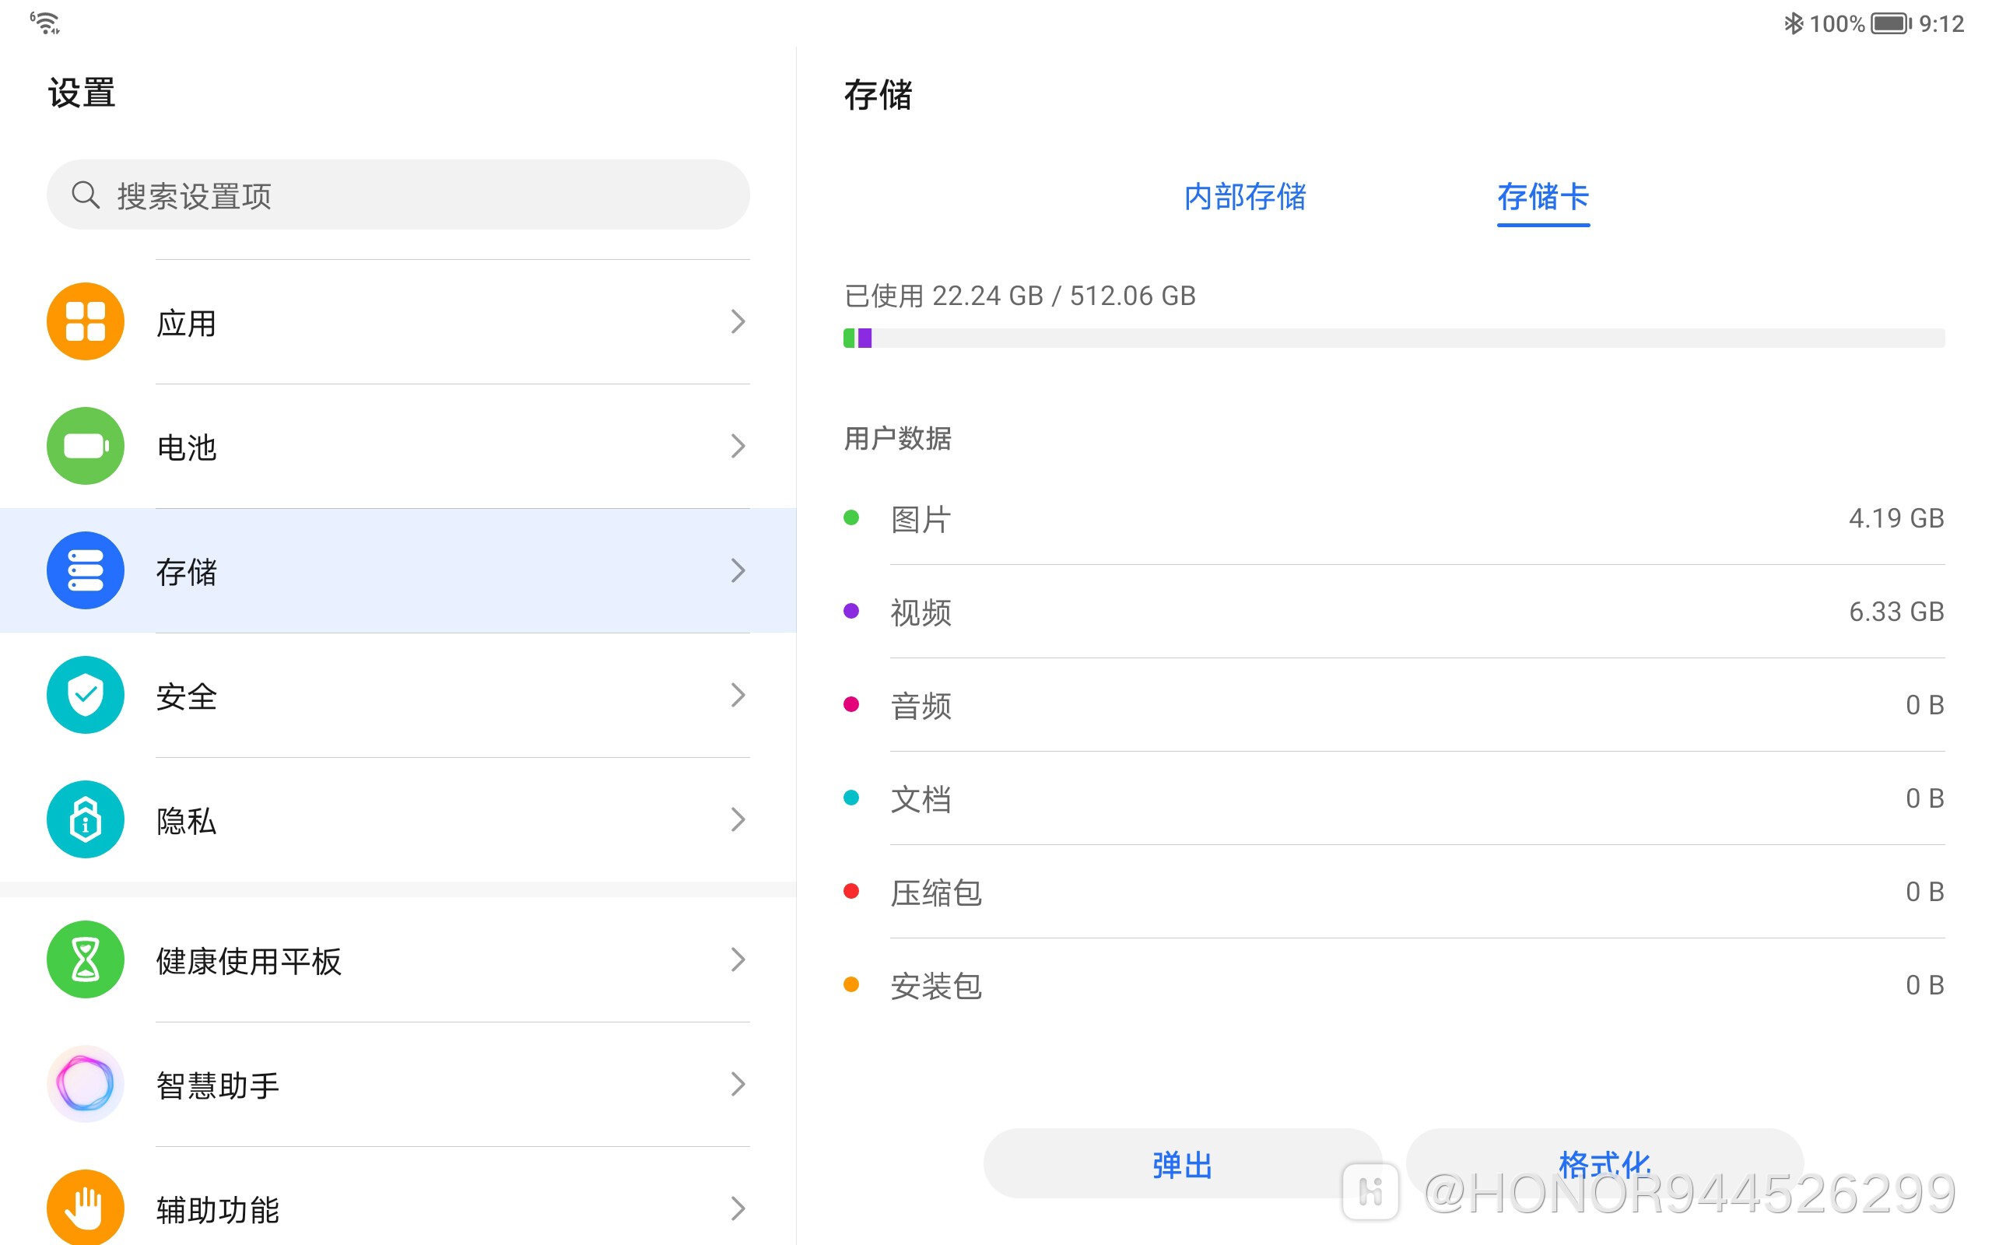Click the storage usage progress bar
The height and width of the screenshot is (1245, 1992).
(1394, 338)
